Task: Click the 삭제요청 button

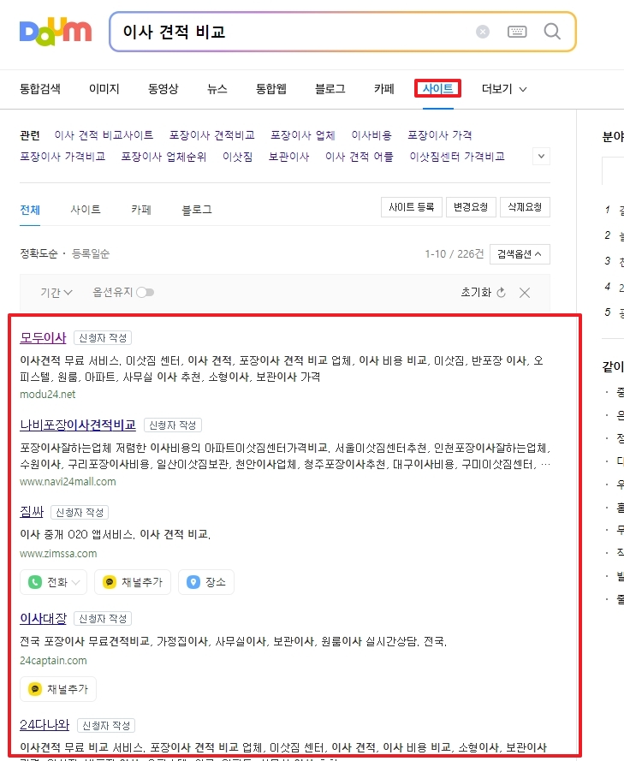Action: [x=525, y=207]
